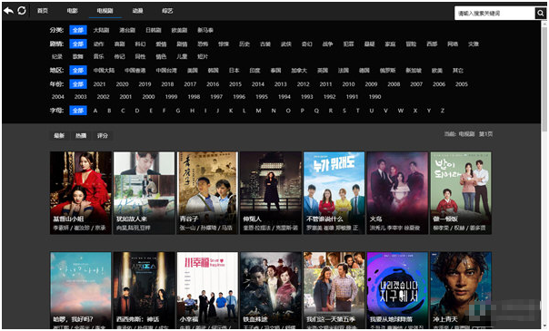Filter titles by letter A

point(95,111)
